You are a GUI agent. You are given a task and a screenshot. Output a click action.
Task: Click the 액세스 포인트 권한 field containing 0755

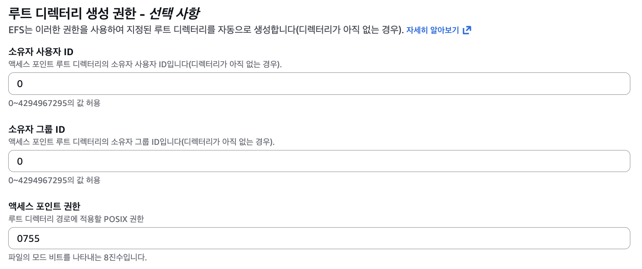point(319,238)
